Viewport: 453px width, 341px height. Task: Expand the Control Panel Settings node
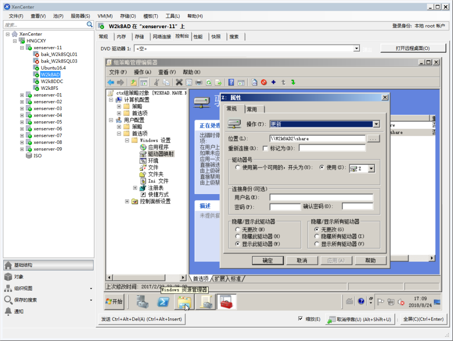(127, 201)
